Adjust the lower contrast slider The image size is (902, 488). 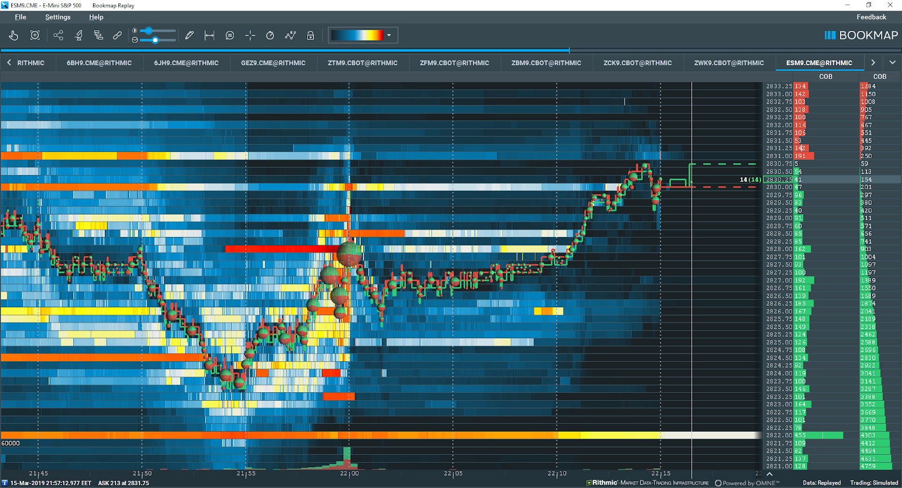pos(157,40)
